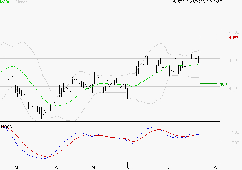242x170 pixels.
Task: Click the 4038 support price label
Action: click(224, 84)
